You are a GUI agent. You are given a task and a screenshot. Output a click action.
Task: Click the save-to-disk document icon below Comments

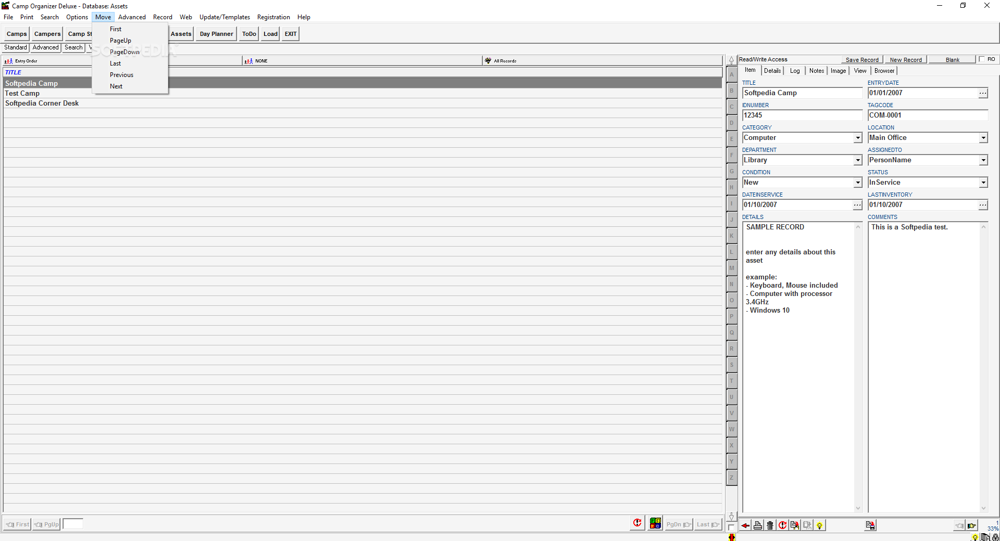[870, 525]
